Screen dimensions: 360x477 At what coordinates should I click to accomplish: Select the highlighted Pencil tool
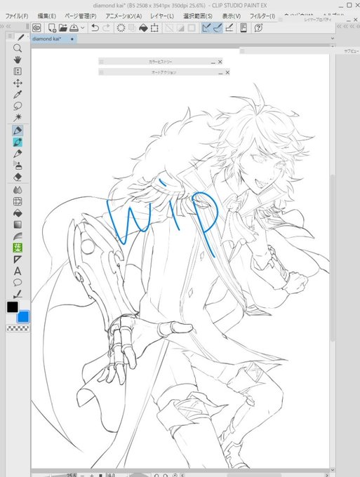pos(18,142)
